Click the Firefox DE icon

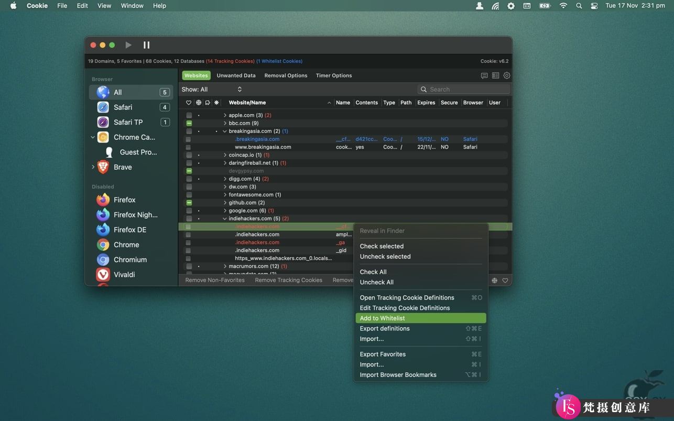103,230
